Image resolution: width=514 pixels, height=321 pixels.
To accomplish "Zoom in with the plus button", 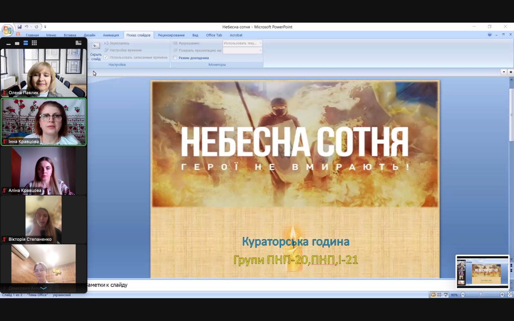I will pyautogui.click(x=502, y=295).
